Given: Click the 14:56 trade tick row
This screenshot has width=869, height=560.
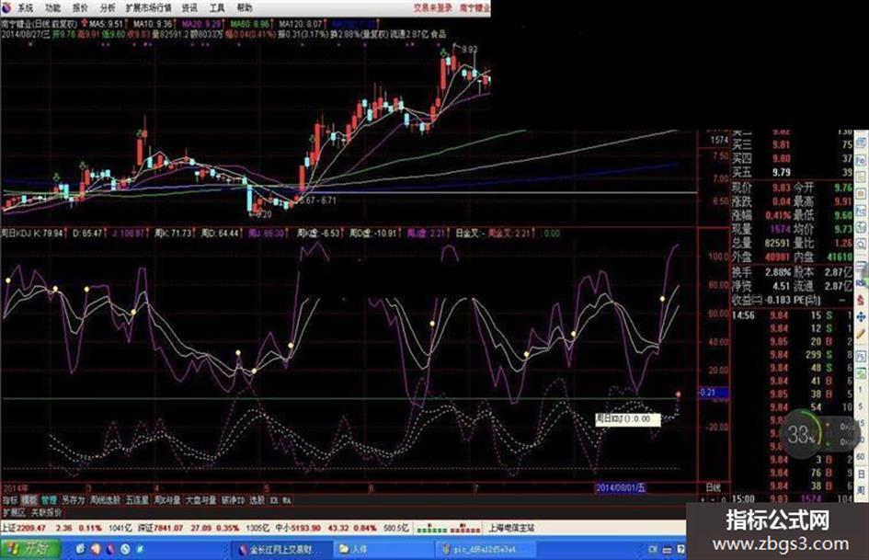Looking at the screenshot, I should tap(792, 315).
